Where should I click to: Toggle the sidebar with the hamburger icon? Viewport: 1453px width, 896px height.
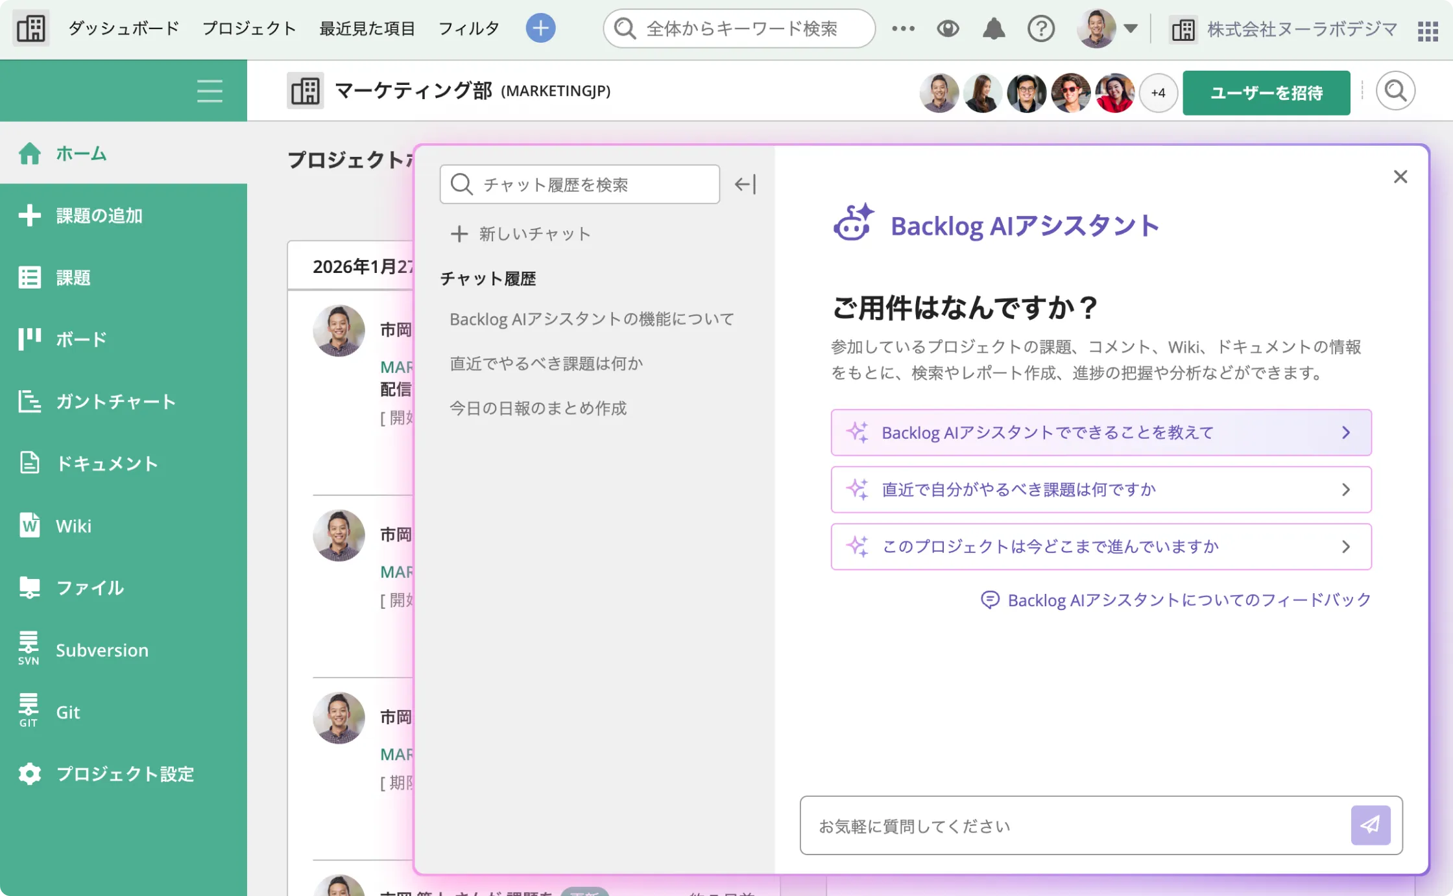209,91
